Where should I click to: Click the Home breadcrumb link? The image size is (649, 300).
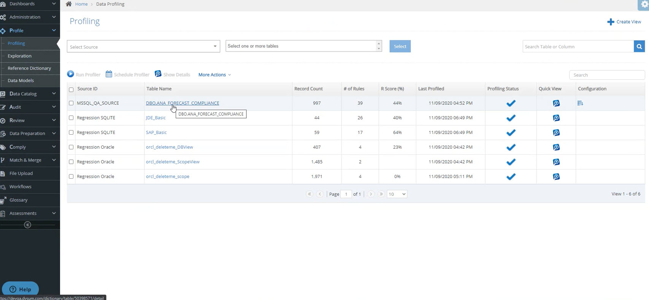81,4
